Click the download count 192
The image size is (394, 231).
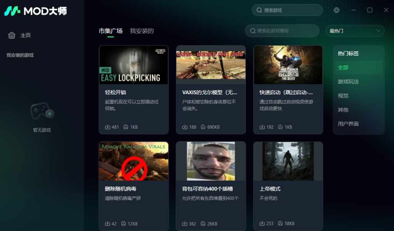(x=270, y=127)
